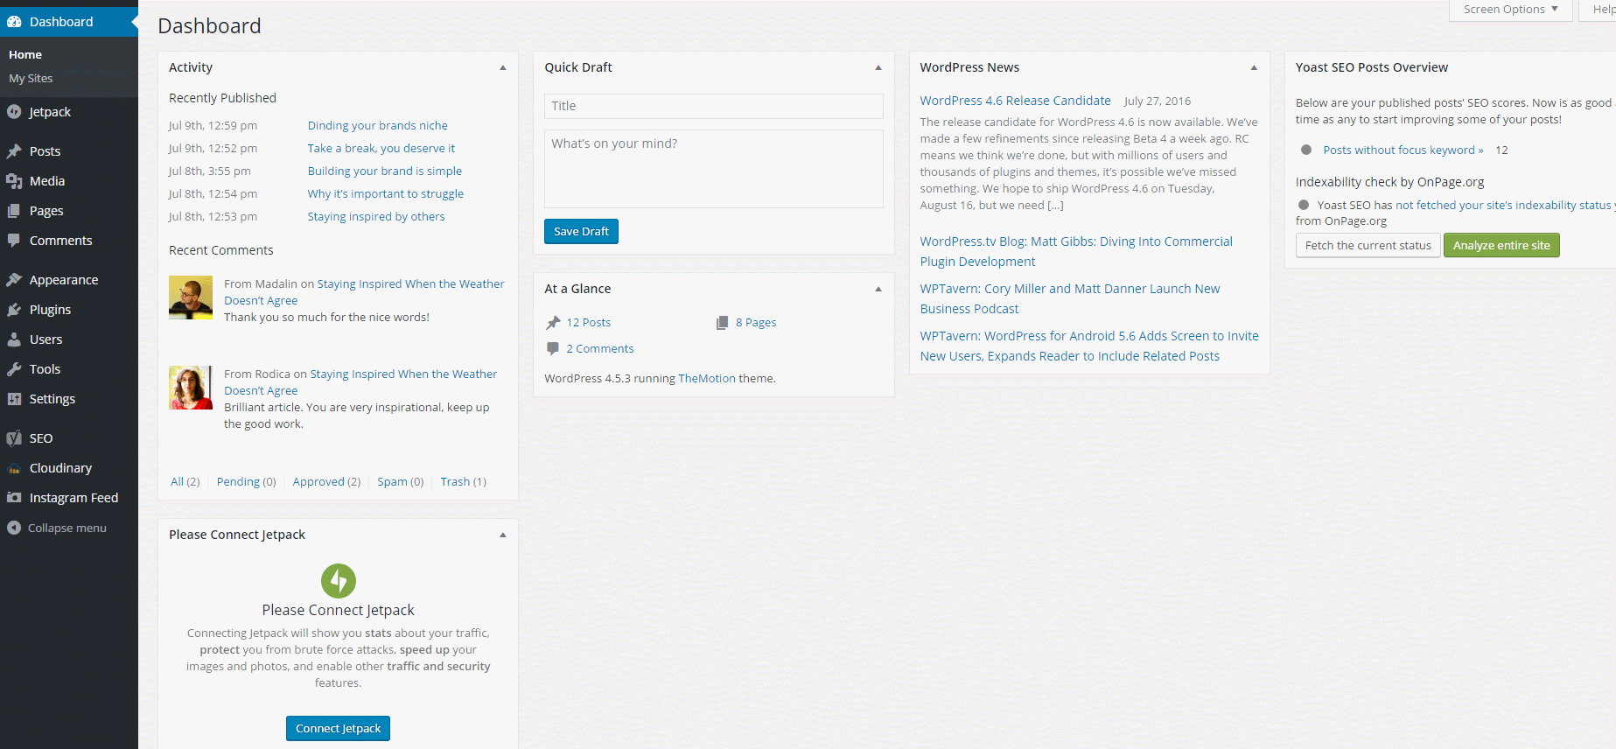Filter comments by Approved (2)

[x=326, y=481]
